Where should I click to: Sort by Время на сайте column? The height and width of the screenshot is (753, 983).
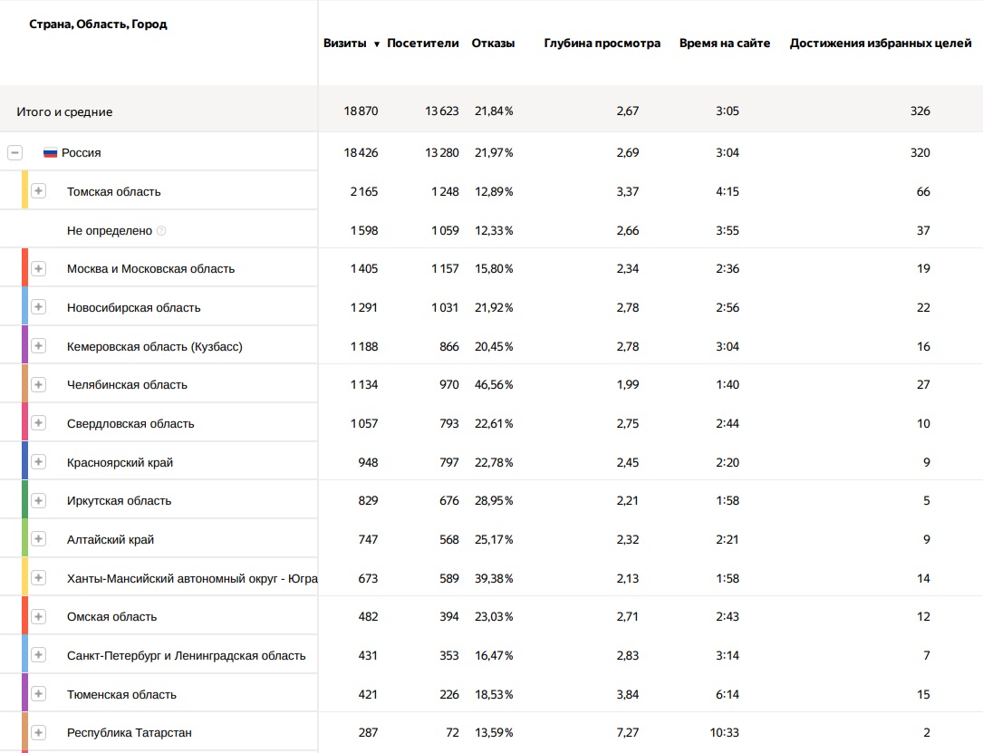coord(725,43)
